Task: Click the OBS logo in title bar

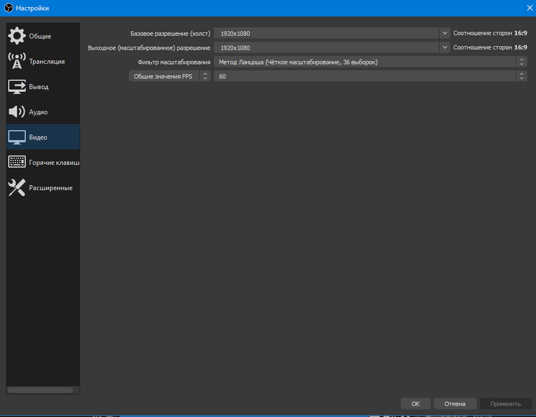Action: [8, 8]
